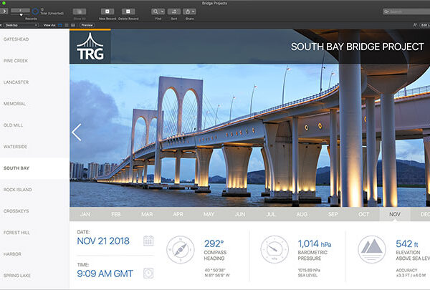The width and height of the screenshot is (430, 290).
Task: Select the OCT month tab
Action: click(x=363, y=214)
